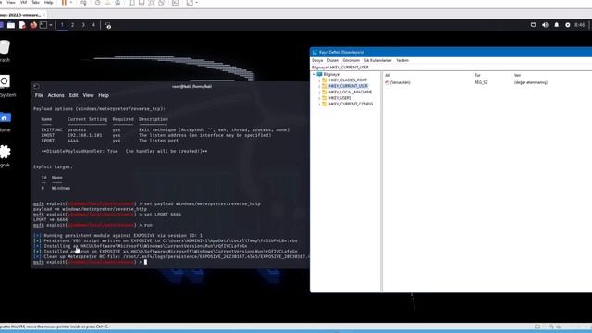Open View menu in terminal window

tap(89, 95)
